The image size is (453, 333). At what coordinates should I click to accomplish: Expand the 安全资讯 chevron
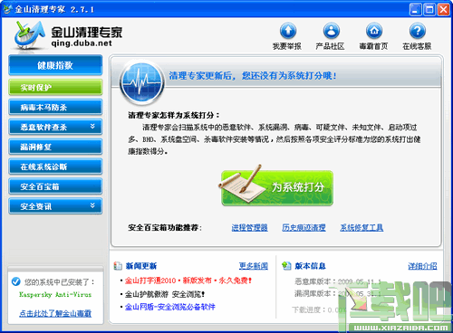pyautogui.click(x=92, y=205)
